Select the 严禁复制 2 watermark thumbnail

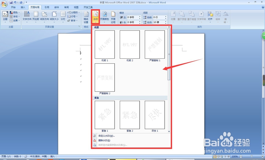tap(105, 77)
